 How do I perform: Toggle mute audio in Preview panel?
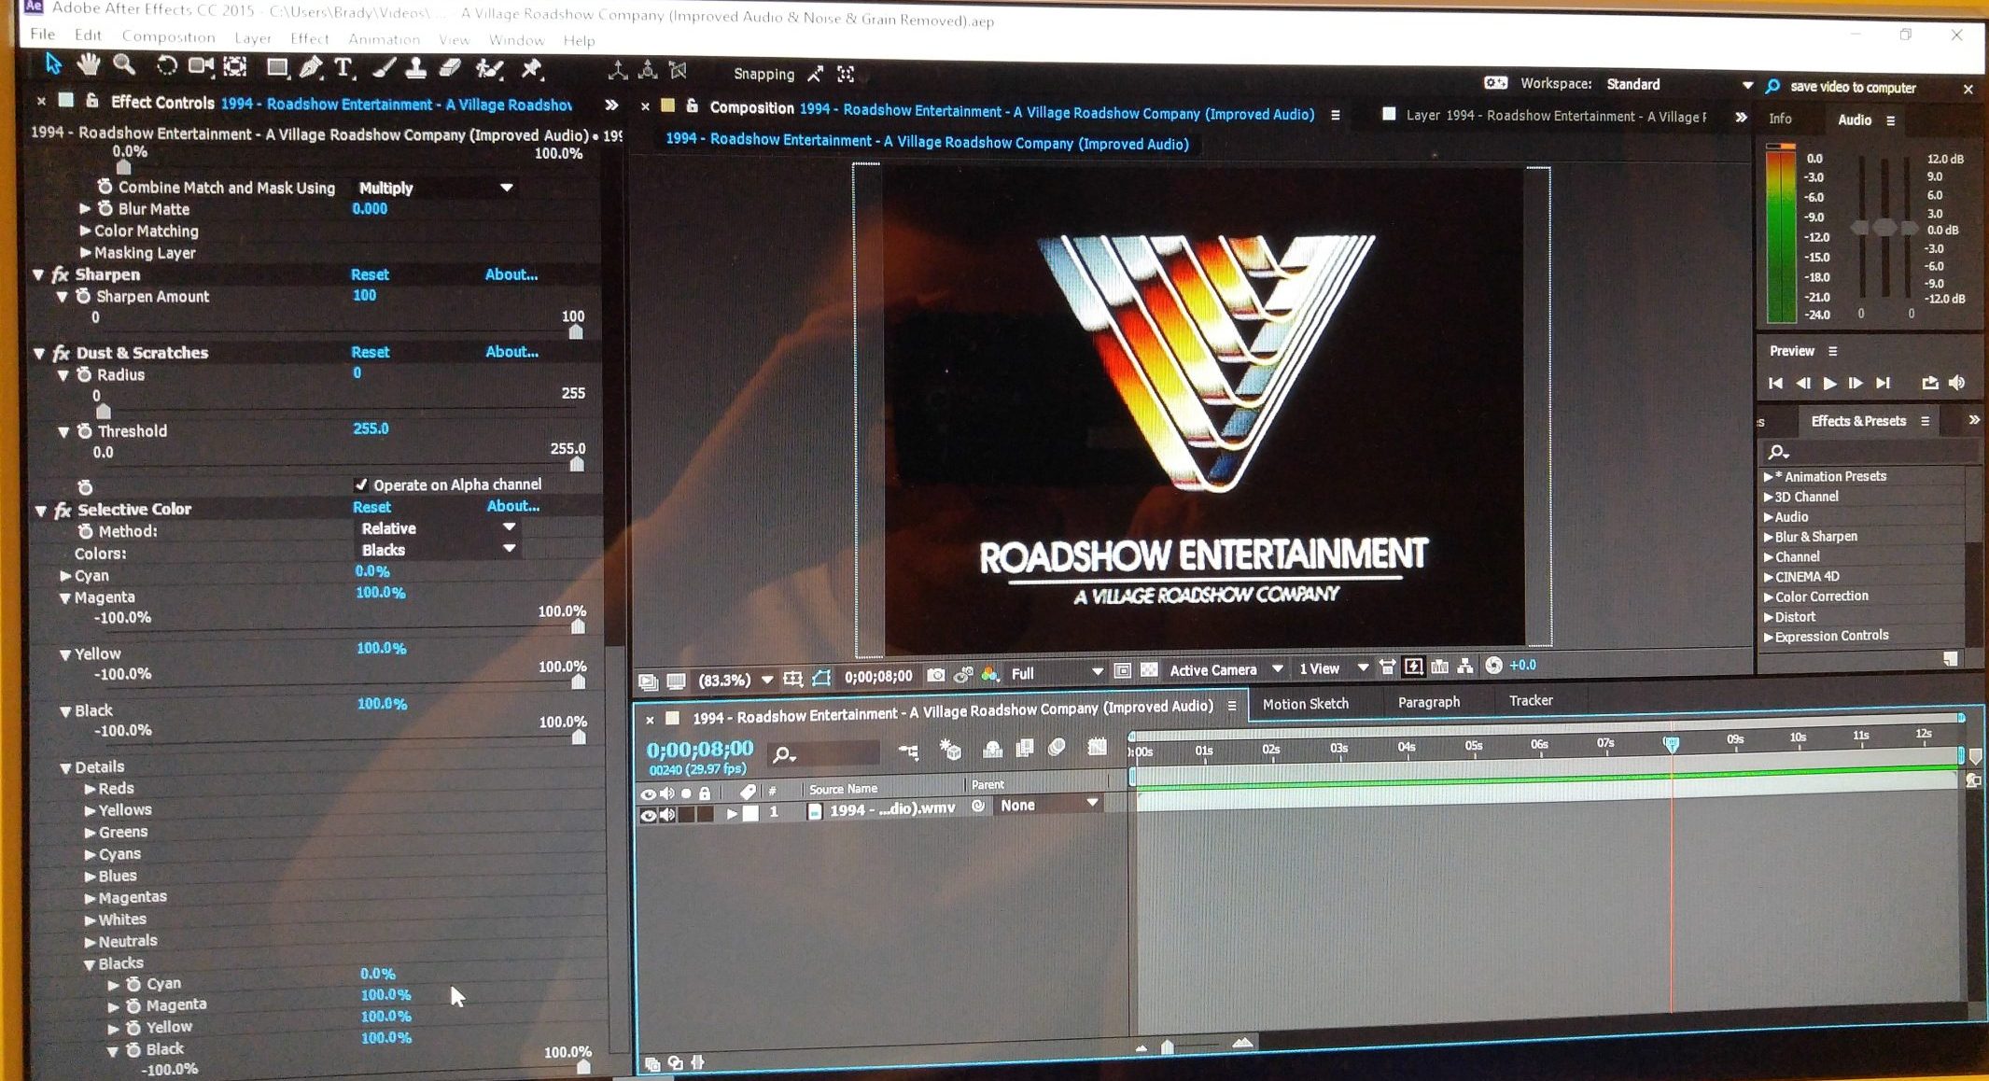[x=1958, y=383]
